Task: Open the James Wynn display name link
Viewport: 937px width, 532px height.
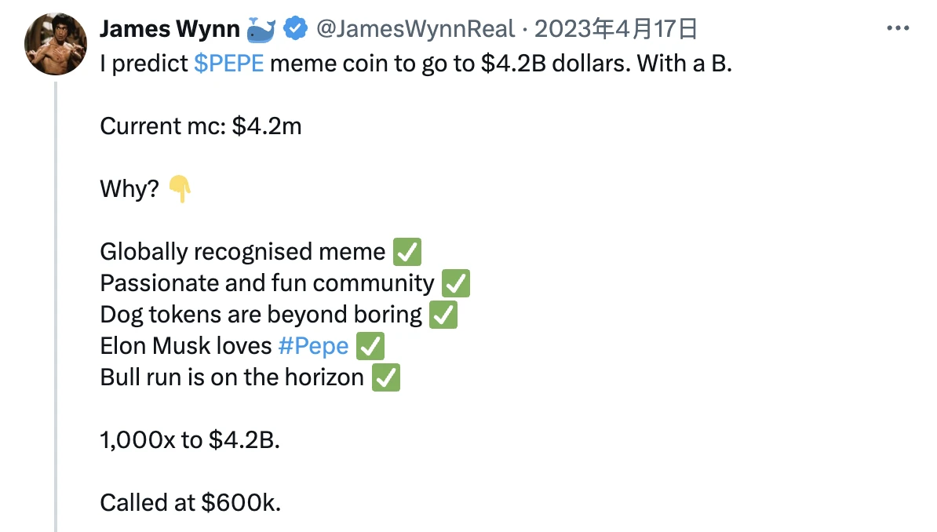Action: (170, 30)
